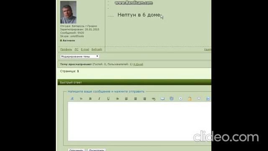Click the yellow lock hide icon
Screen dimensions: 268x151
(190, 99)
